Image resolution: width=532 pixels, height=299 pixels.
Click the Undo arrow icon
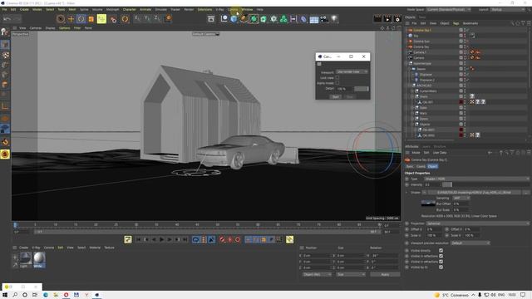[x=7, y=19]
